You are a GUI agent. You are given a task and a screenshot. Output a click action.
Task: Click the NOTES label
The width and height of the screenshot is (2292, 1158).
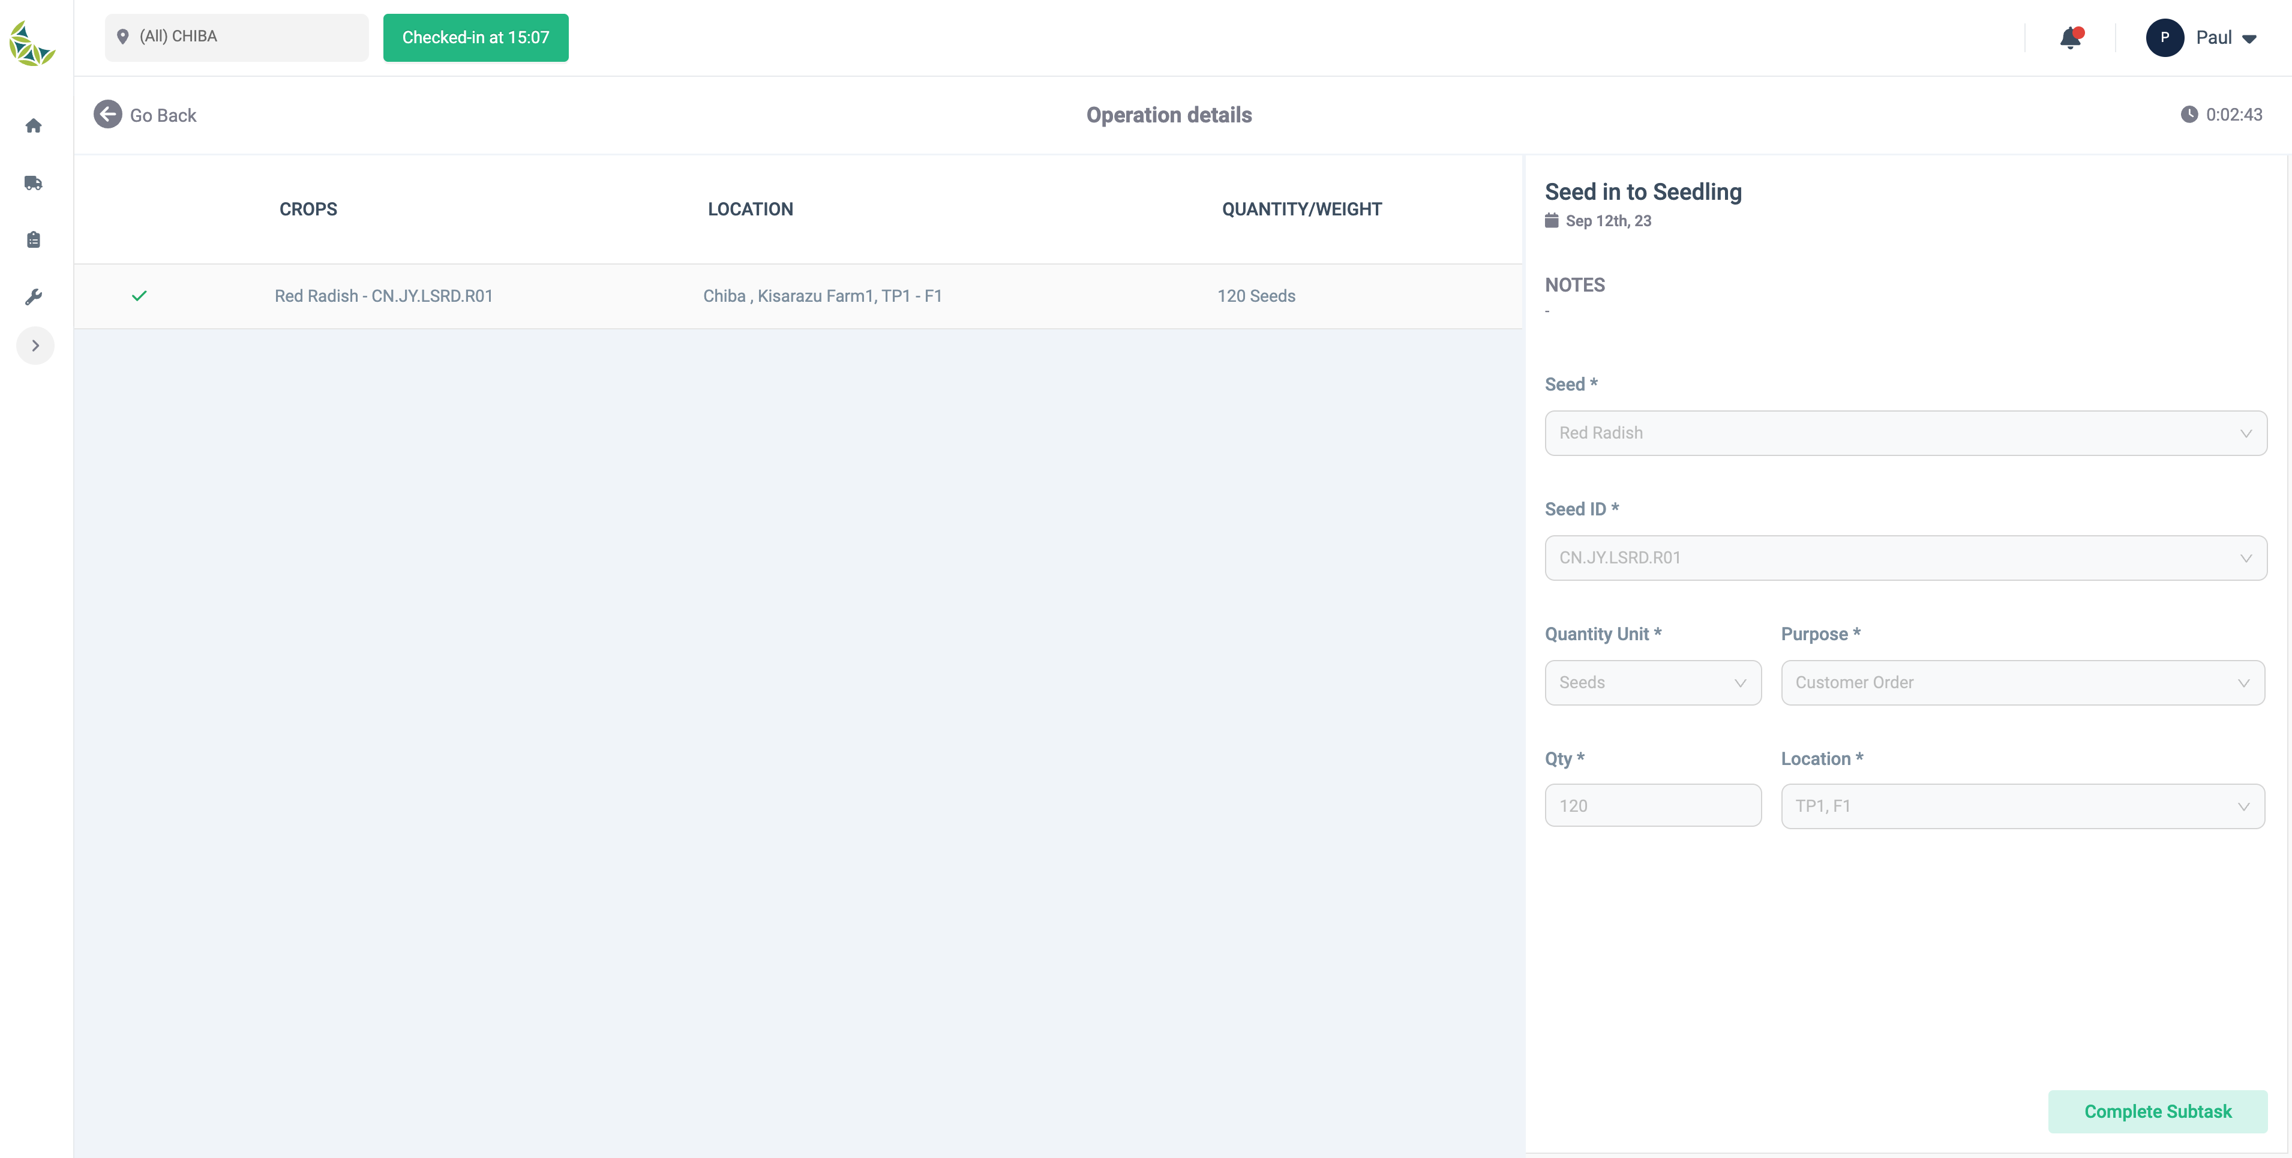(x=1575, y=285)
